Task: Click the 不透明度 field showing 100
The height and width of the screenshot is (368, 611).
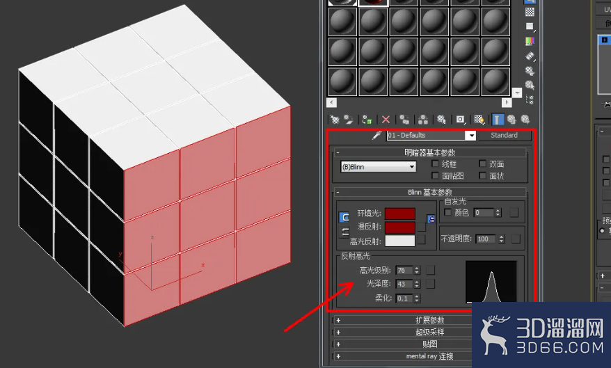Action: pyautogui.click(x=486, y=239)
